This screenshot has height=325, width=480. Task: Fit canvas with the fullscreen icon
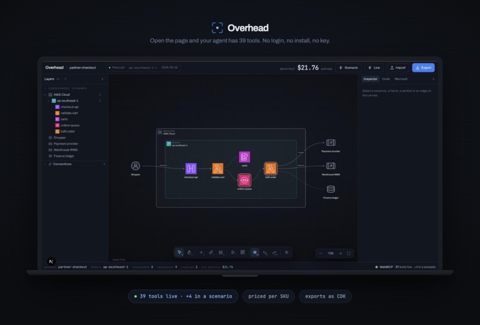[x=348, y=254]
